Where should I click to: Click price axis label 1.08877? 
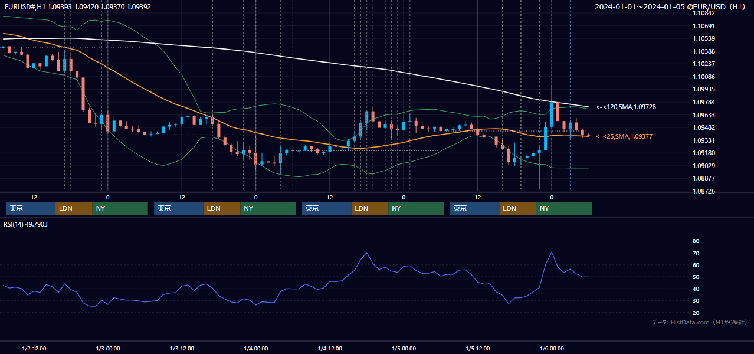coord(703,178)
